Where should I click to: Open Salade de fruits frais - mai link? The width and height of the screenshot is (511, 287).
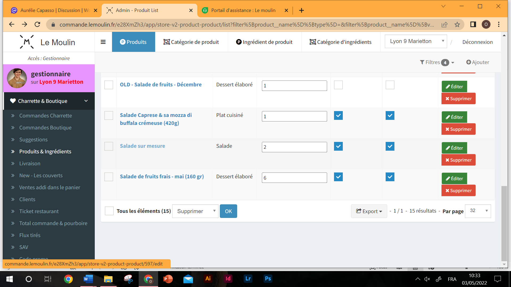click(x=162, y=176)
